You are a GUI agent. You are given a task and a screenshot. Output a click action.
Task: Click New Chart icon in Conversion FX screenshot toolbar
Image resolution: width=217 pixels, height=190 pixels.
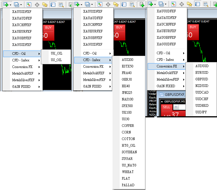(x=150, y=4)
